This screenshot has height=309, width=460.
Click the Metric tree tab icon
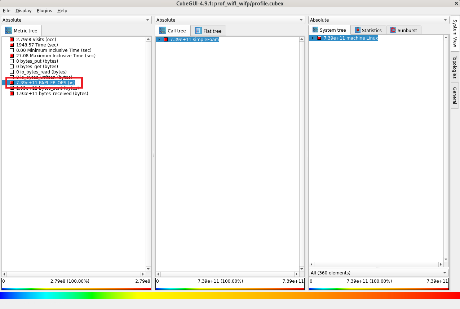9,31
